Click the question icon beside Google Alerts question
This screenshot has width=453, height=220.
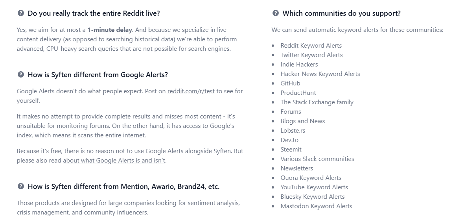[x=21, y=75]
